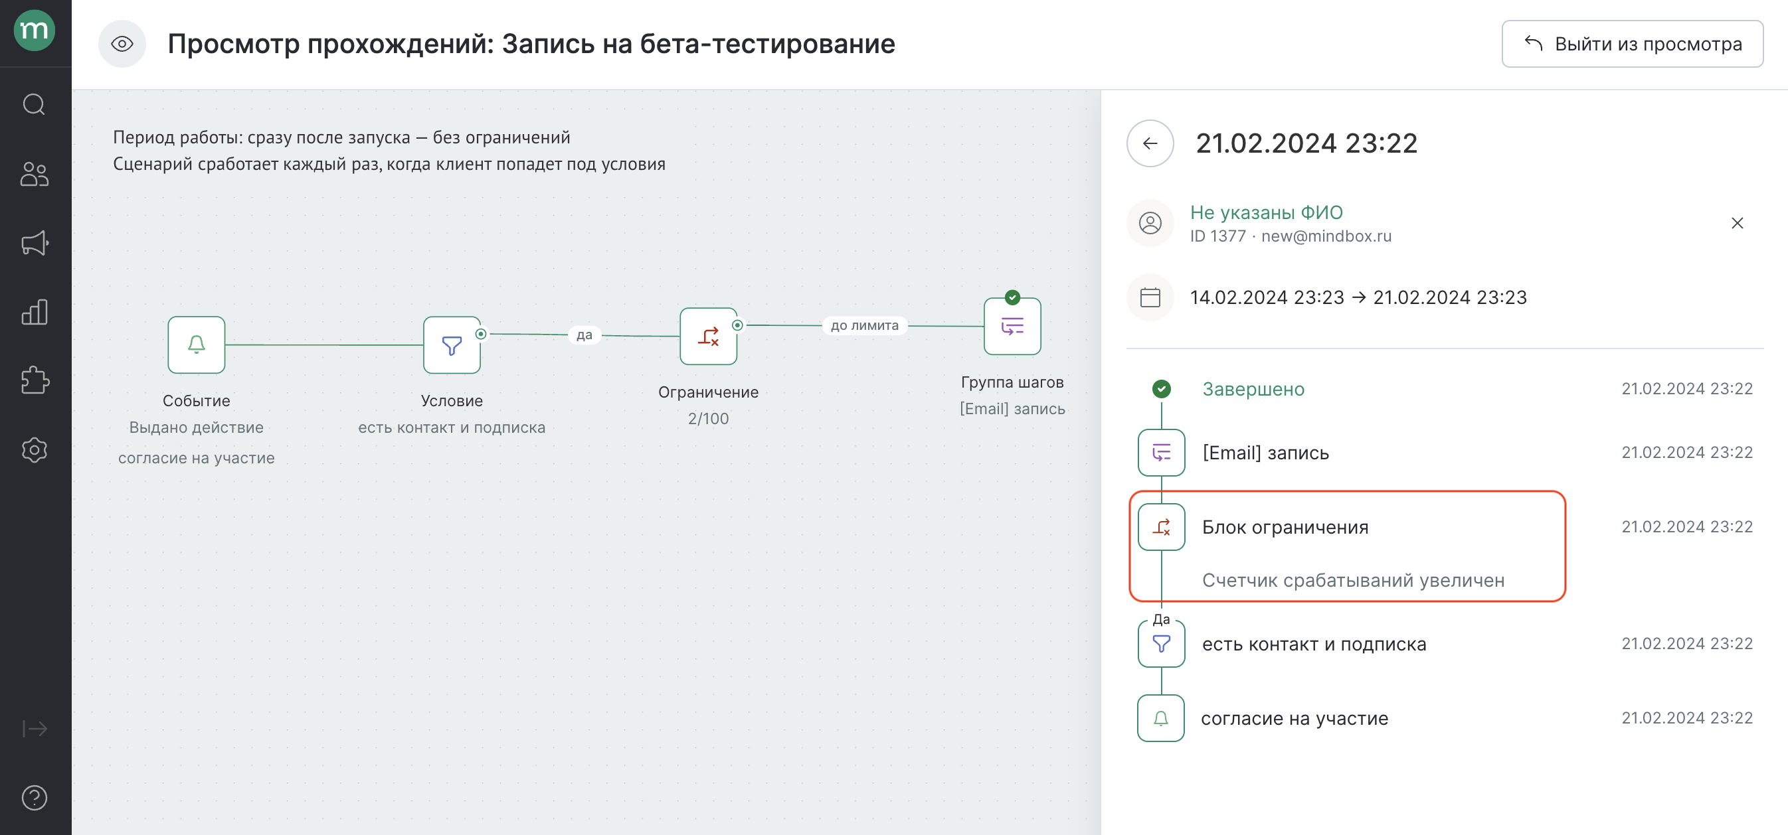Click Выйти из просмотра button
This screenshot has width=1788, height=835.
1632,44
